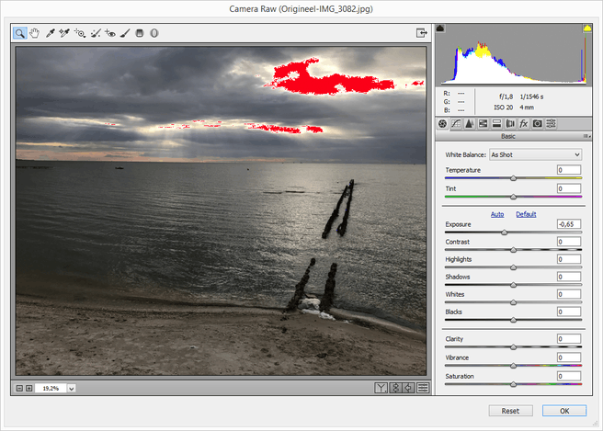Screen dimensions: 603x431
Task: Activate the Spot Removal tool
Action: point(96,33)
